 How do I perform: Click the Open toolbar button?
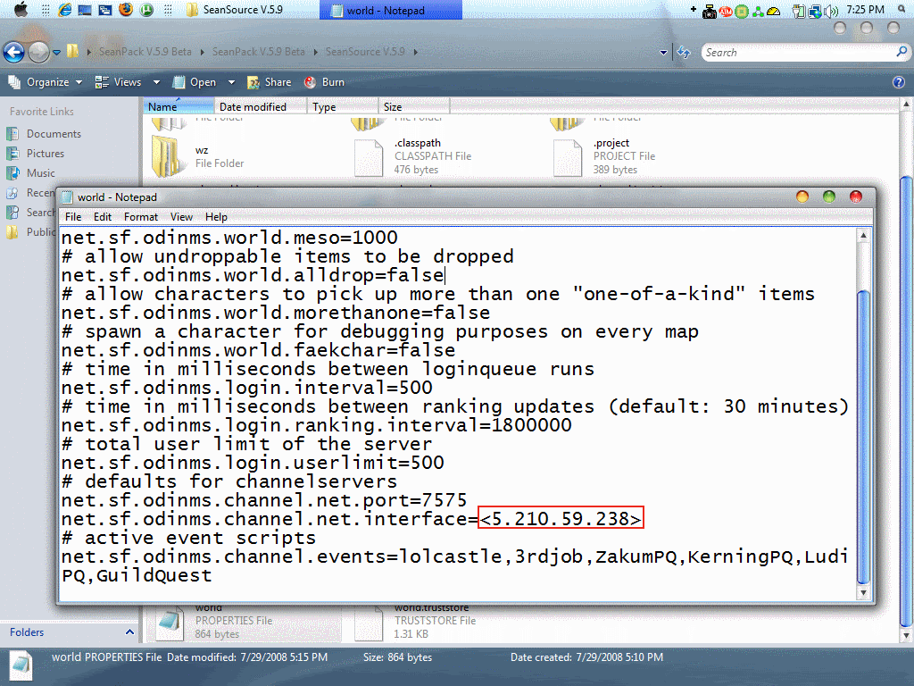195,82
